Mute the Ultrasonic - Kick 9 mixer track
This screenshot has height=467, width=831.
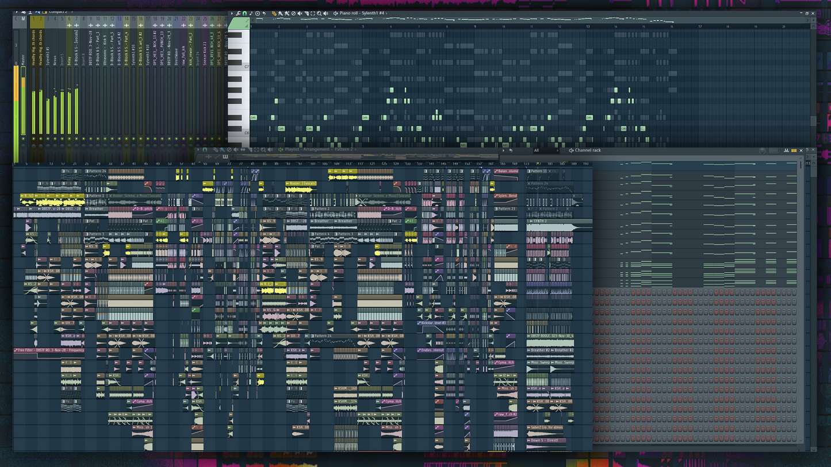point(105,138)
